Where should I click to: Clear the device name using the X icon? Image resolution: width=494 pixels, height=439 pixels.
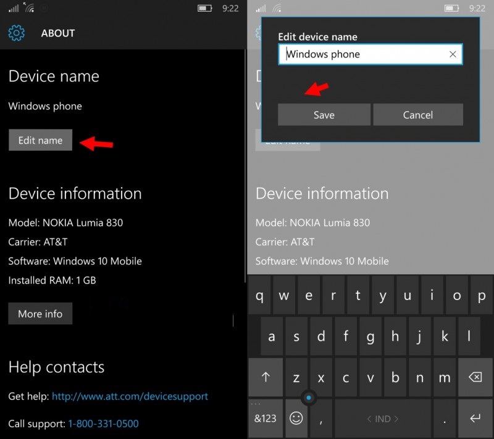pos(453,54)
